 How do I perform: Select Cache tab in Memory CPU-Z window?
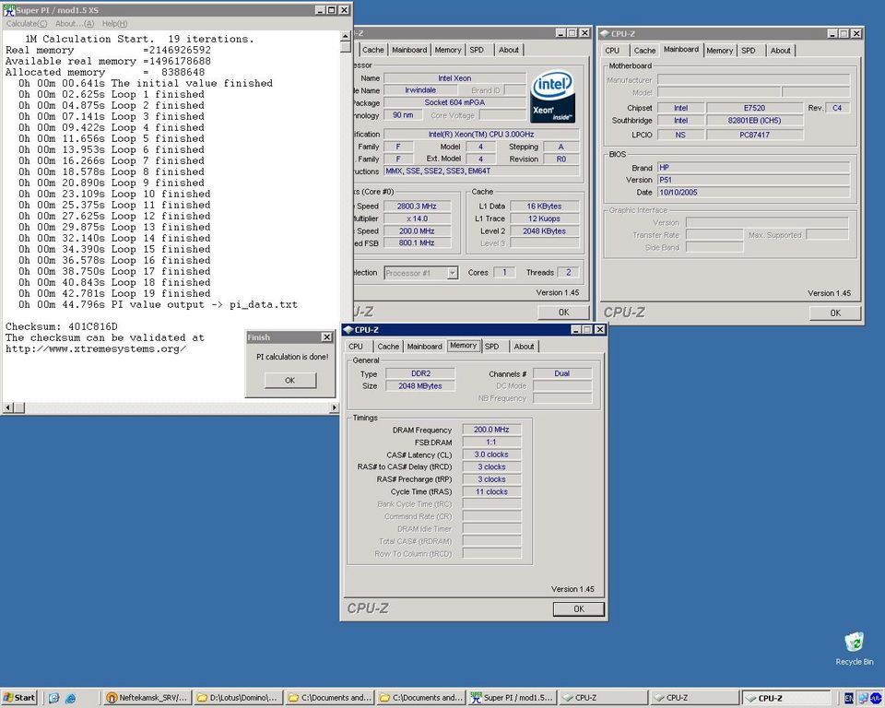[x=388, y=346]
